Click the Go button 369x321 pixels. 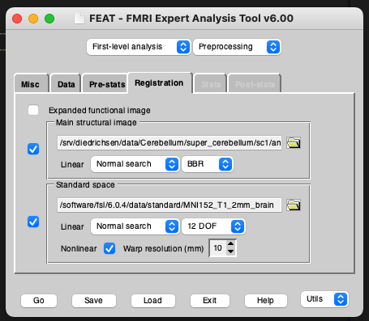click(x=39, y=301)
